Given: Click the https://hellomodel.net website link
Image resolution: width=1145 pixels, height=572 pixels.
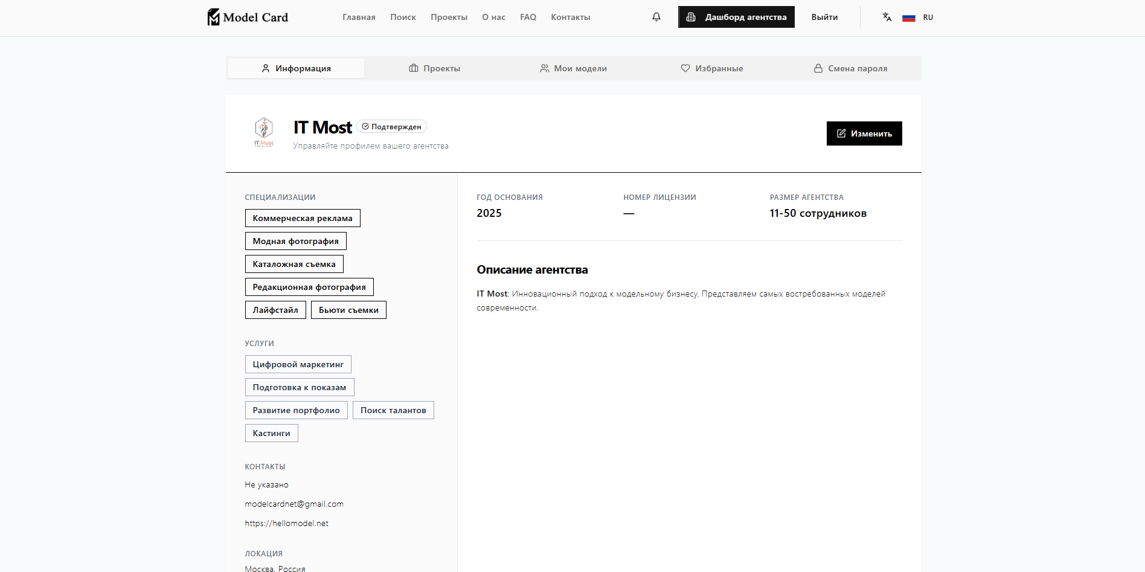Looking at the screenshot, I should (287, 523).
